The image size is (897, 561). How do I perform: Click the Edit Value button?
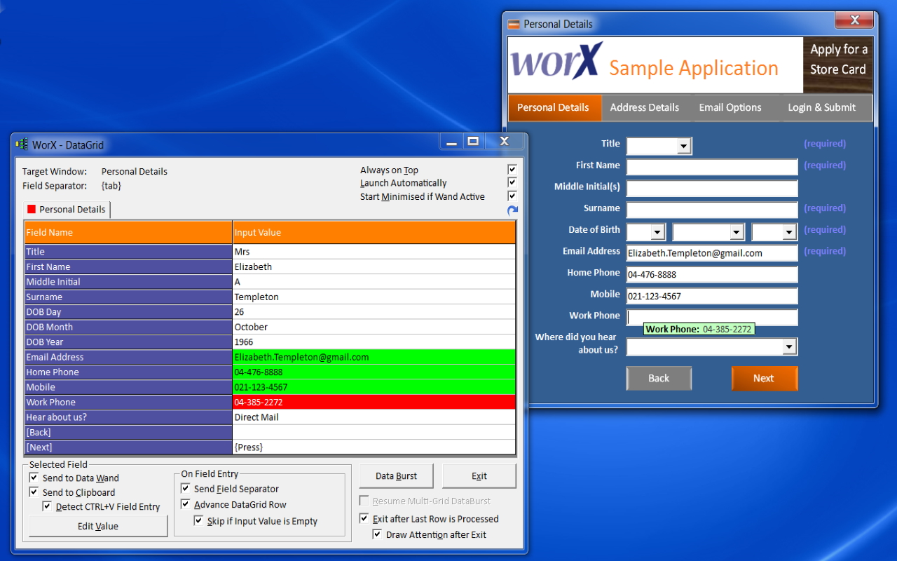(x=97, y=525)
